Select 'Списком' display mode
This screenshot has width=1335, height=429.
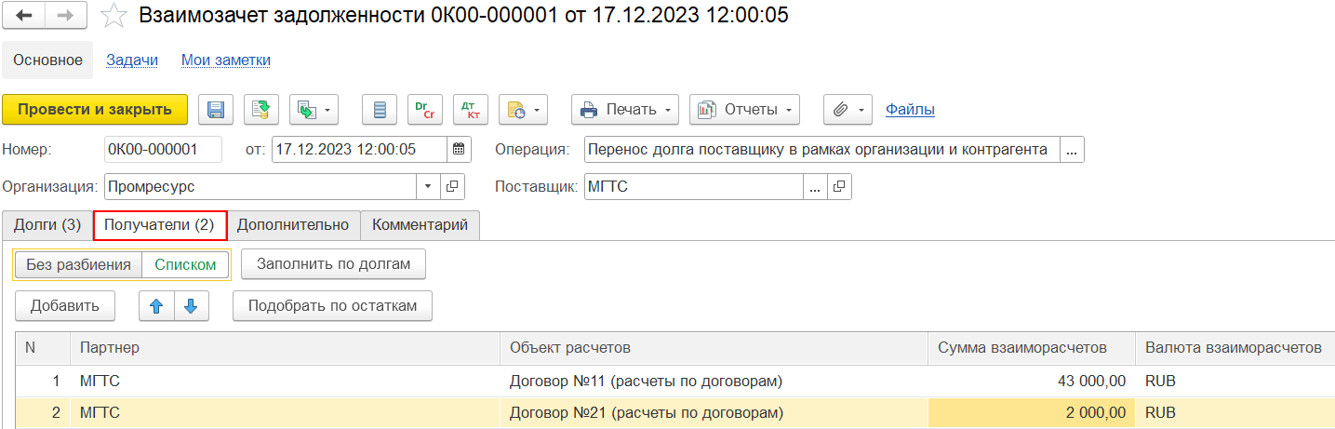(x=185, y=264)
